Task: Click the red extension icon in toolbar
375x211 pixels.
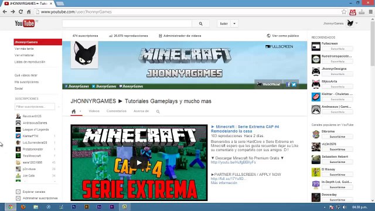Action: coord(353,12)
